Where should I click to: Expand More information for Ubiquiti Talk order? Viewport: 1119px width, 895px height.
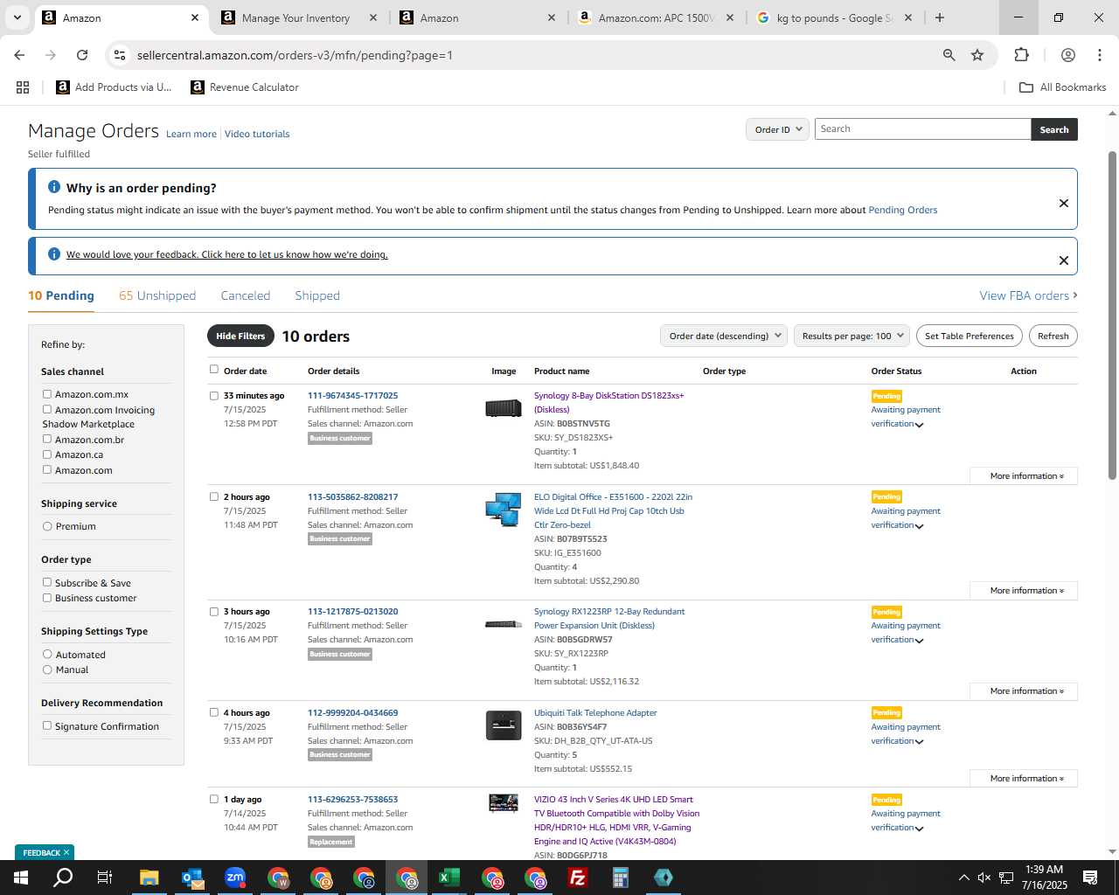coord(1024,779)
